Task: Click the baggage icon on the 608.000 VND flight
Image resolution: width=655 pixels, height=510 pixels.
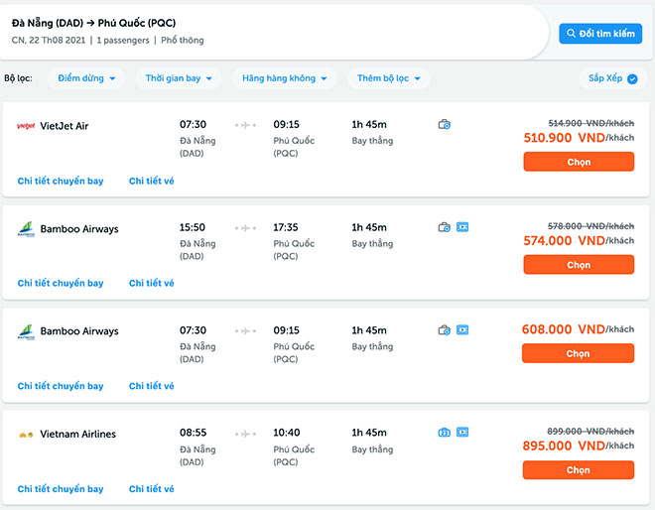Action: click(445, 329)
